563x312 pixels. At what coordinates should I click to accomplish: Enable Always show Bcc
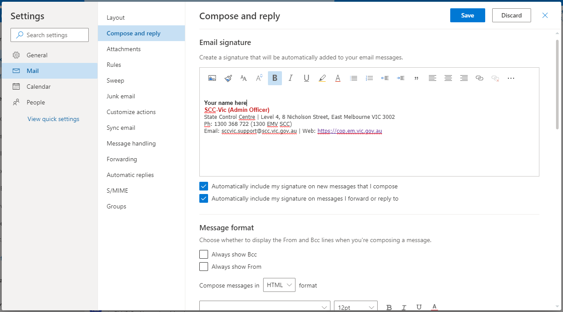[204, 254]
